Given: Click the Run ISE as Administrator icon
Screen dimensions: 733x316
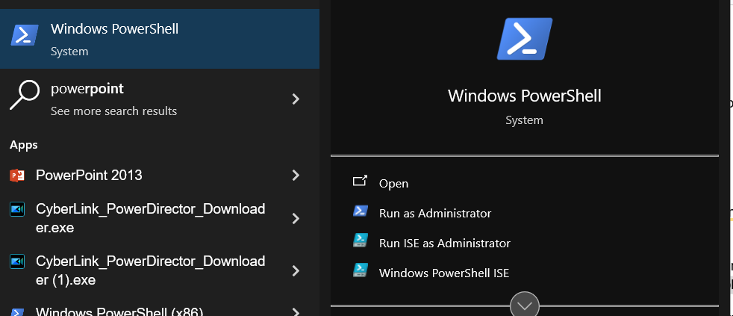Looking at the screenshot, I should [x=360, y=241].
